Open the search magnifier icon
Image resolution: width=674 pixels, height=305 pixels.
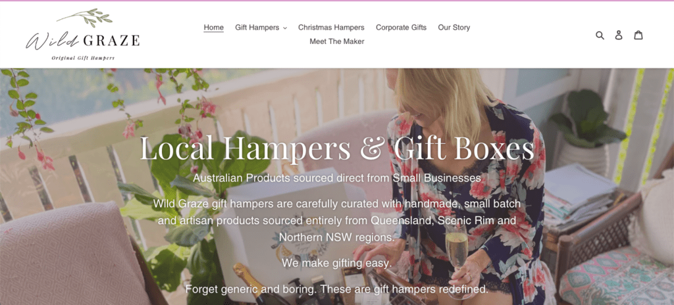click(600, 35)
